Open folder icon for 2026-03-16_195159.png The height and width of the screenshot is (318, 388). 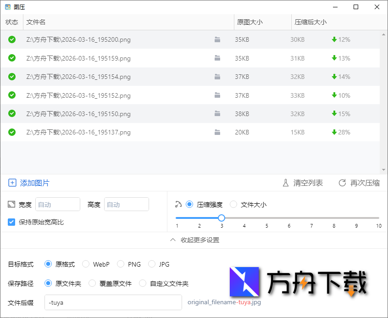coord(217,58)
